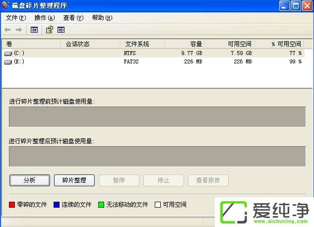This screenshot has height=227, width=314.
Task: Click the red 零碎的文件 legend swatch
Action: tap(12, 205)
